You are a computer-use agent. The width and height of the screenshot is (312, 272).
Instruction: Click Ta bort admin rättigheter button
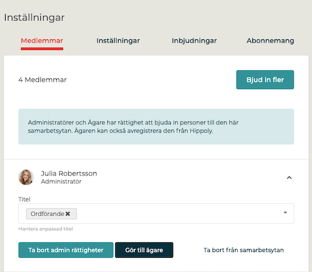[x=66, y=250]
